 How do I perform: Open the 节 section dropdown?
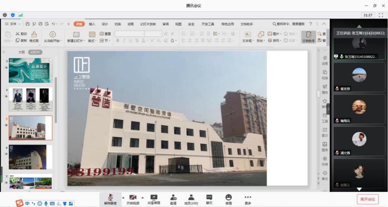[x=105, y=41]
